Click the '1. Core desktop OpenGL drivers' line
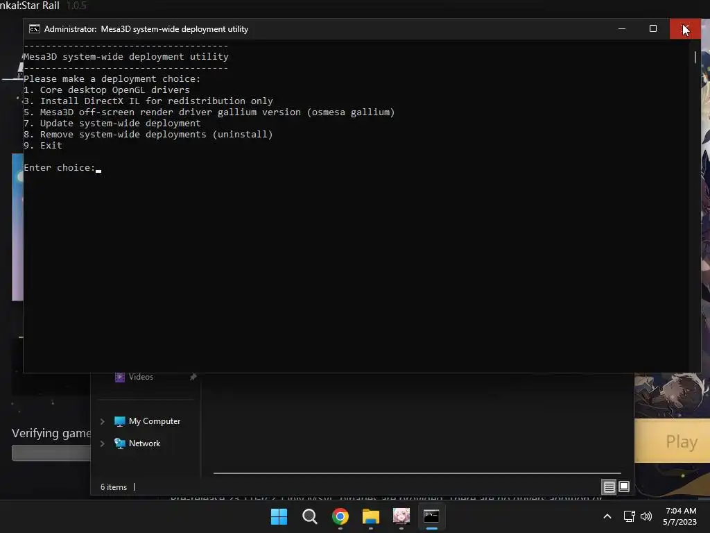This screenshot has width=710, height=533. coord(107,90)
